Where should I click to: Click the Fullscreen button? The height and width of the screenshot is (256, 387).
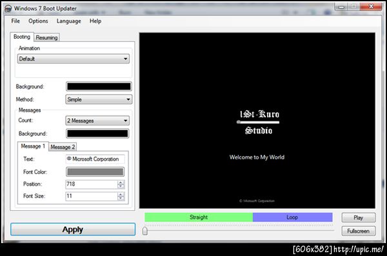(x=359, y=231)
